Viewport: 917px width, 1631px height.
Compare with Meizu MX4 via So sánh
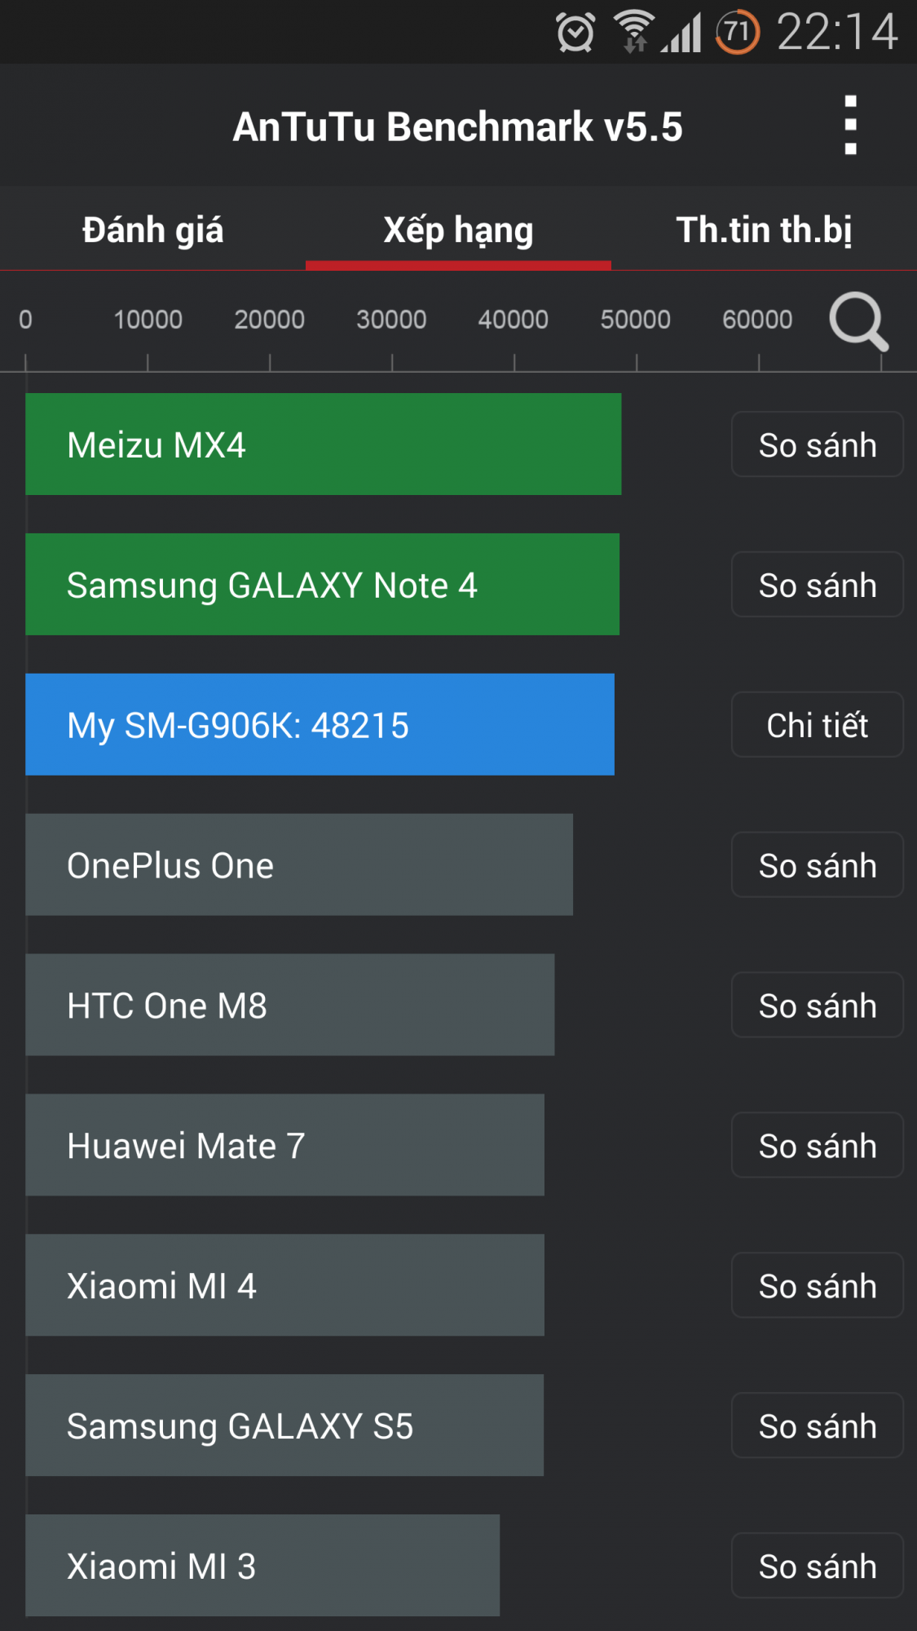click(817, 444)
